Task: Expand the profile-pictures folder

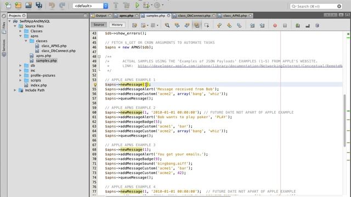Action: coord(20,76)
